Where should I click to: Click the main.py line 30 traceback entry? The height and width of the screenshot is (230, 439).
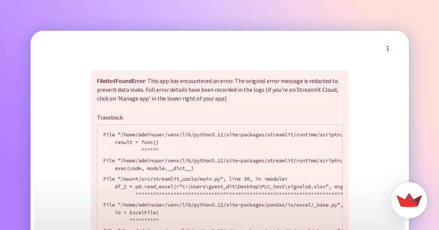195,179
